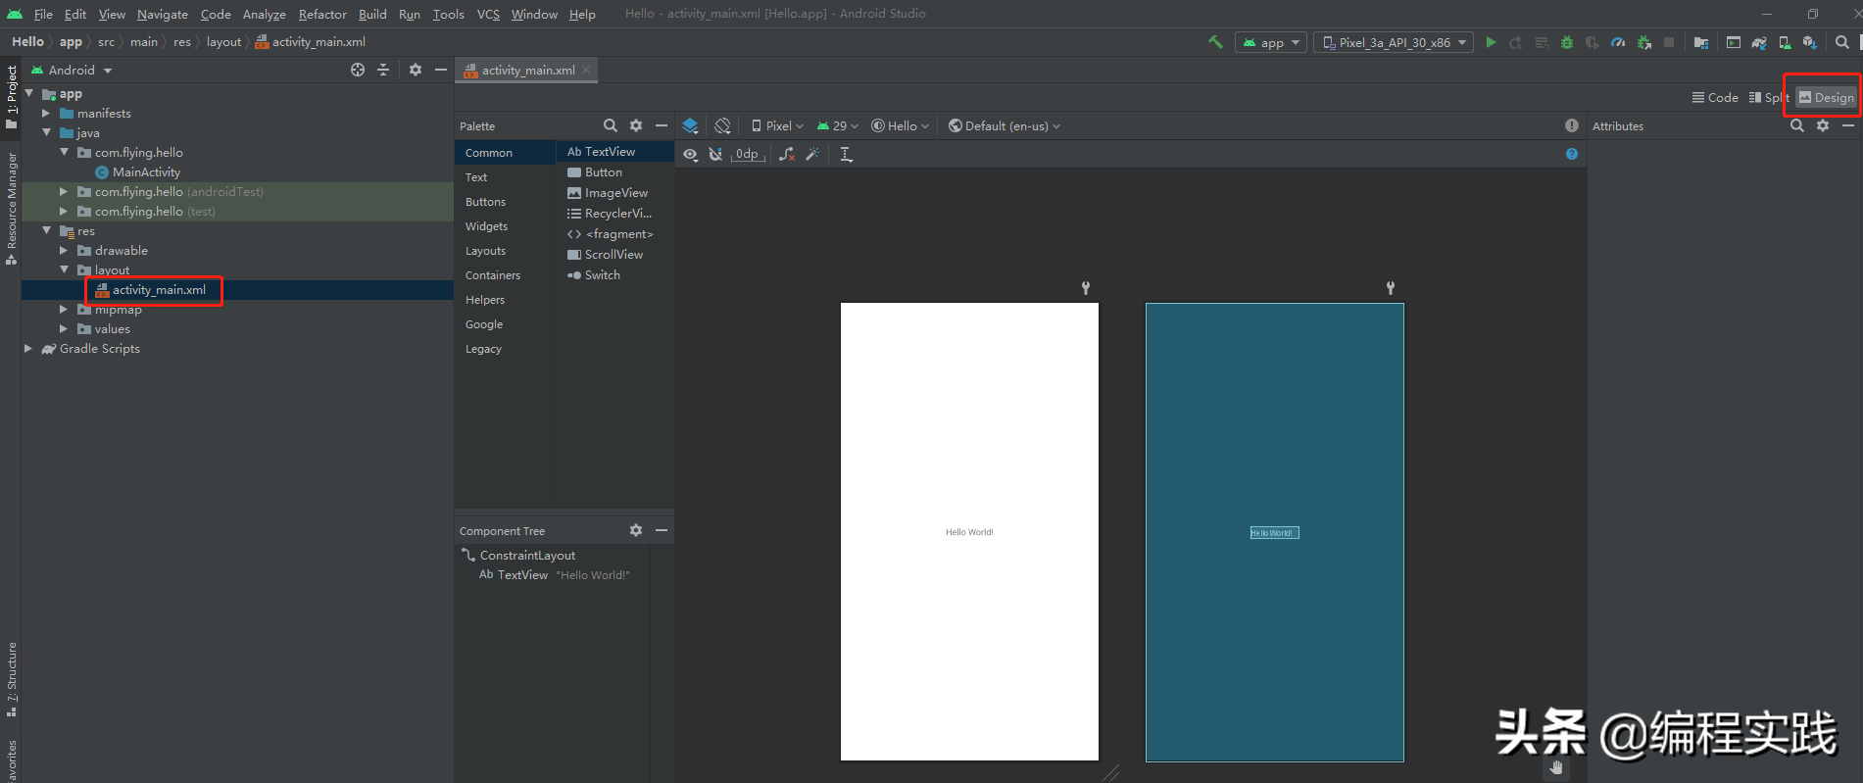1863x783 pixels.
Task: Switch to Code view mode
Action: point(1715,97)
